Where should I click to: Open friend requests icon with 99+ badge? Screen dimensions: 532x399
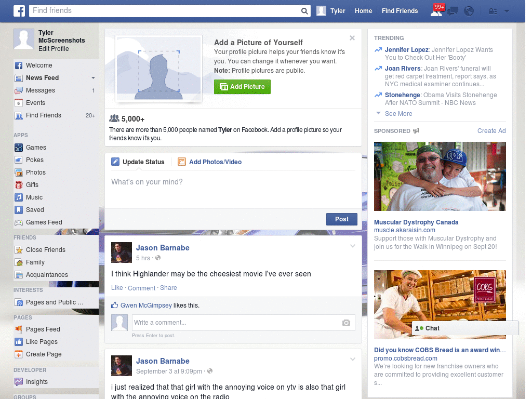436,10
